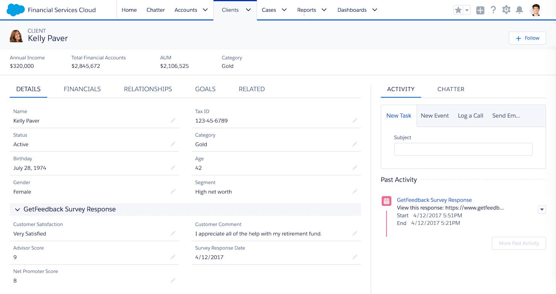The height and width of the screenshot is (294, 556).
Task: Select the Details tab
Action: [28, 89]
